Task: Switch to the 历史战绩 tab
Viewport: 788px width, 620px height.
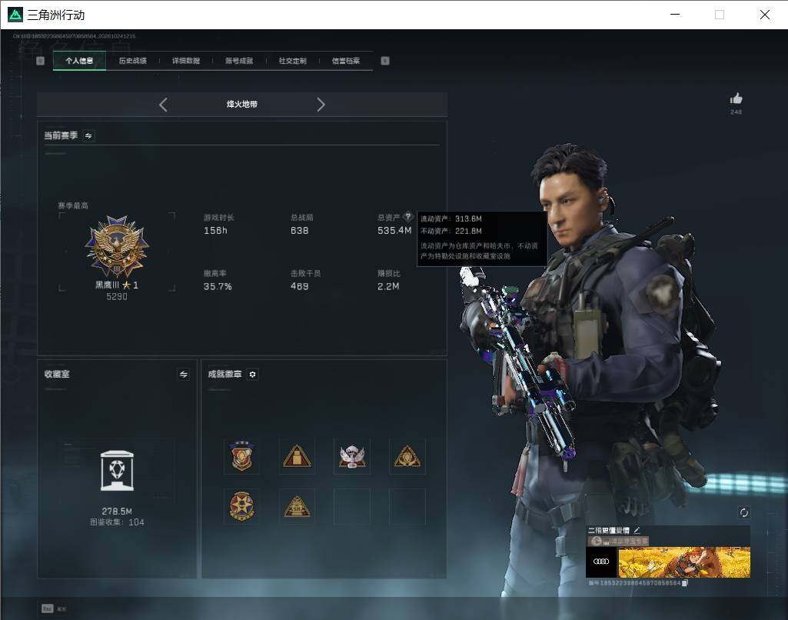Action: [x=133, y=61]
